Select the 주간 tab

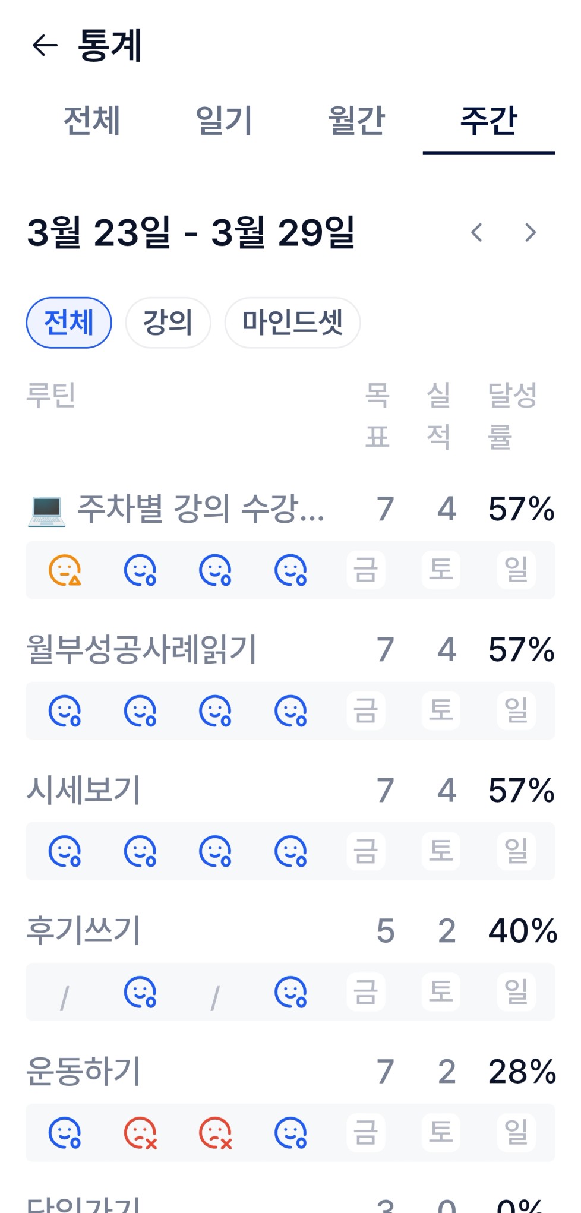coord(489,121)
